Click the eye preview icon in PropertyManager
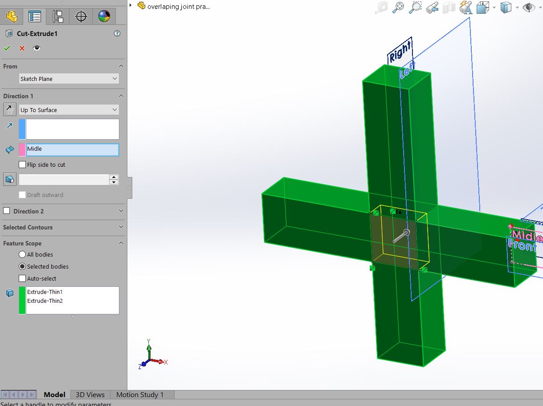The height and width of the screenshot is (406, 543). click(x=37, y=48)
